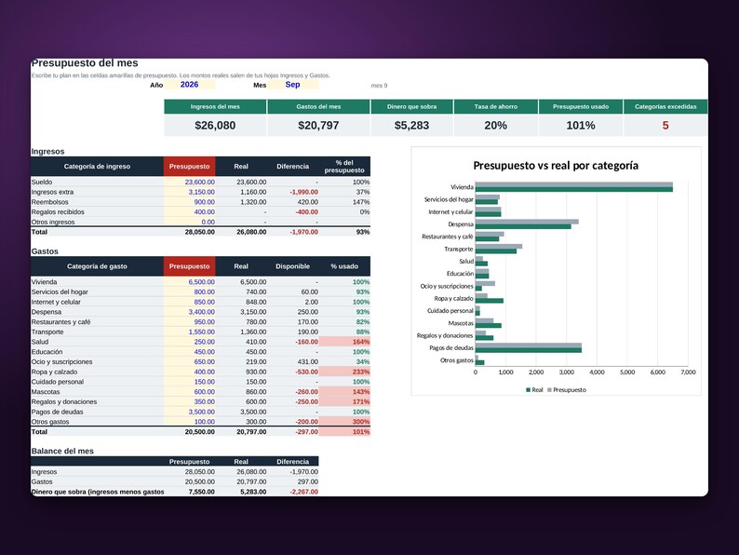
Task: Click the Otros ingresos budget cell 0.00
Action: pos(190,222)
